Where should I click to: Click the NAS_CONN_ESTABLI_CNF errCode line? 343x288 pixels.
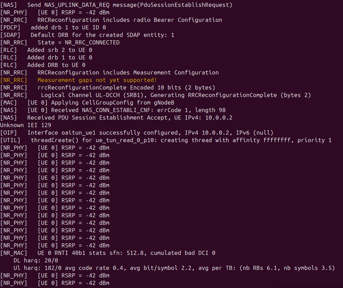coord(113,110)
